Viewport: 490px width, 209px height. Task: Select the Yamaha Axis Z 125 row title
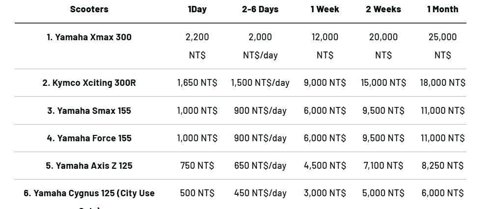coord(89,165)
